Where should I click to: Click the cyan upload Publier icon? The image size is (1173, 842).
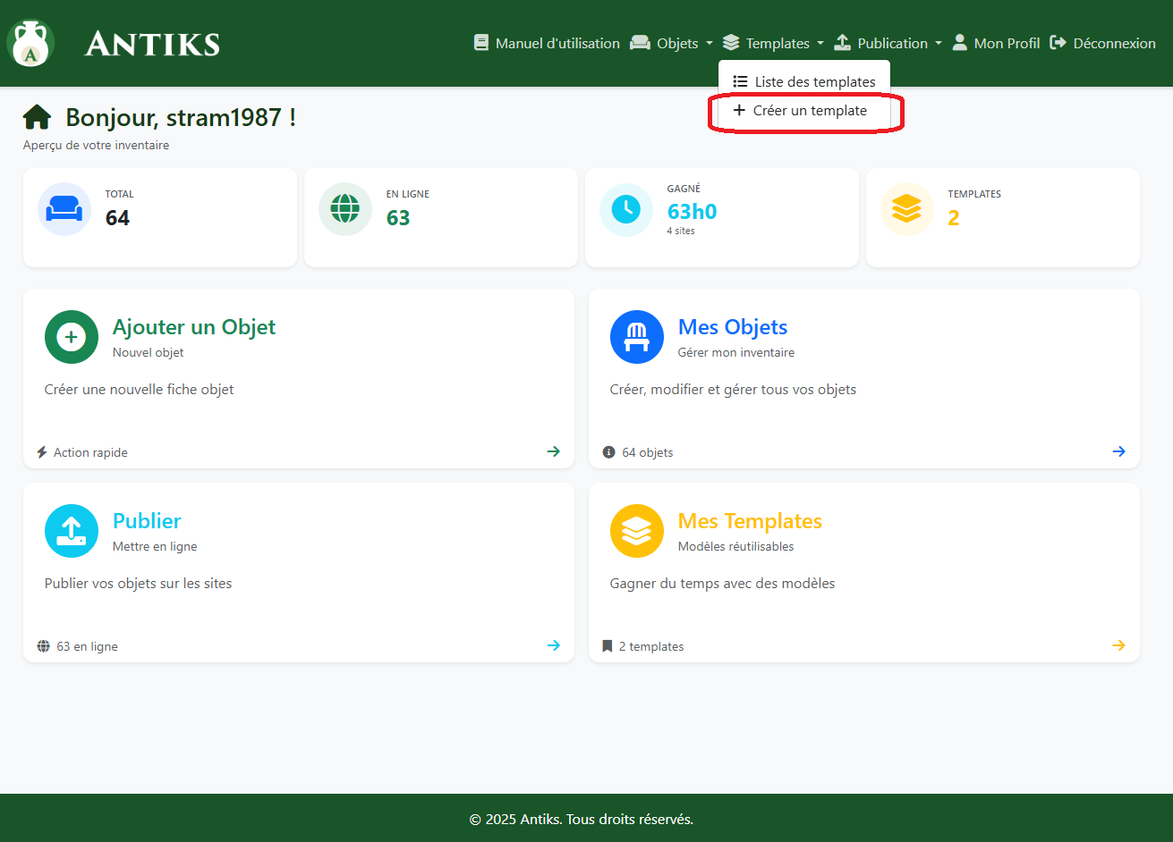pos(72,531)
